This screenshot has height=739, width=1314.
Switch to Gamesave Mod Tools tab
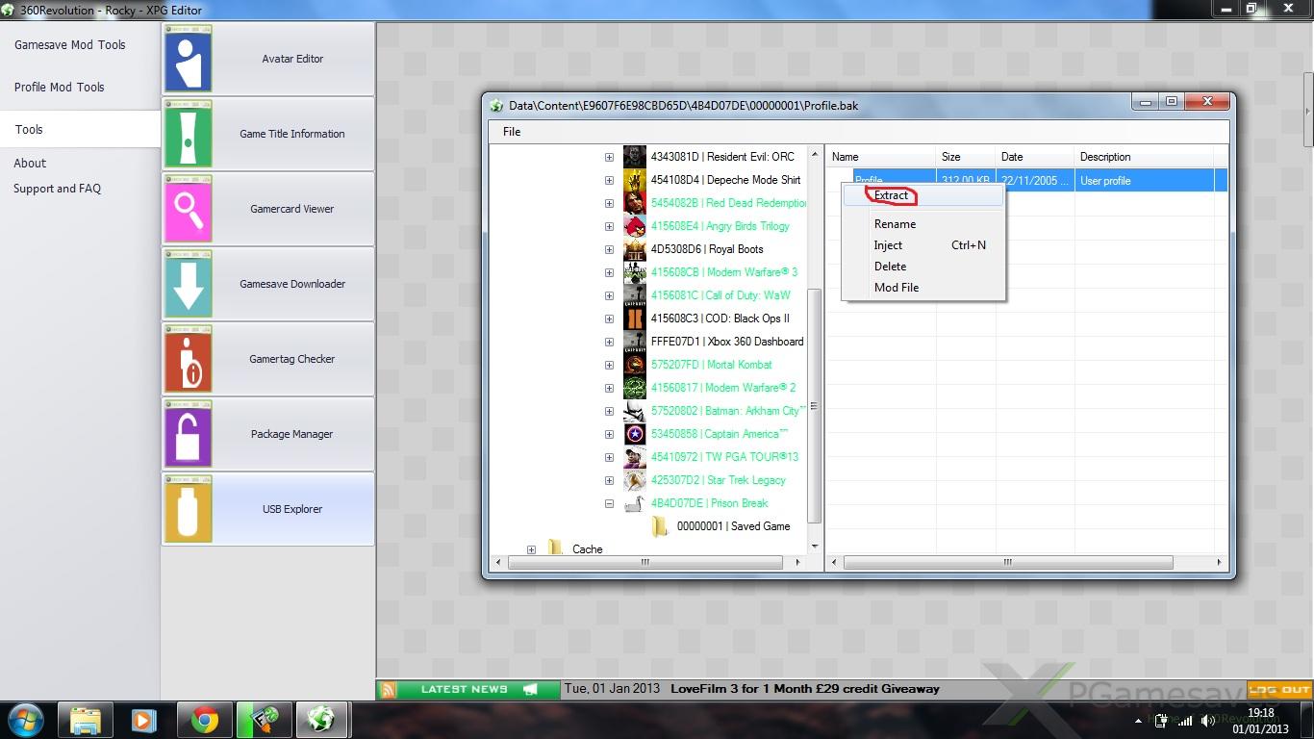[70, 45]
